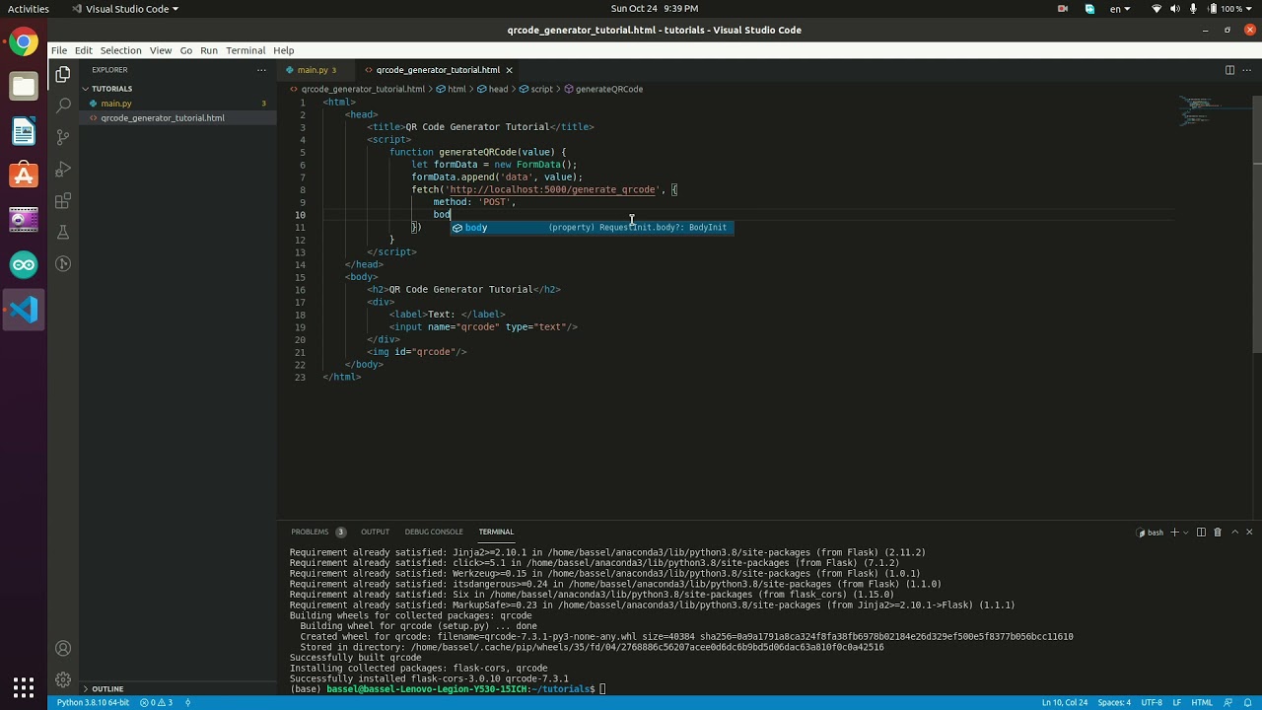The height and width of the screenshot is (710, 1262).
Task: Create a new terminal with plus icon
Action: pos(1173,532)
